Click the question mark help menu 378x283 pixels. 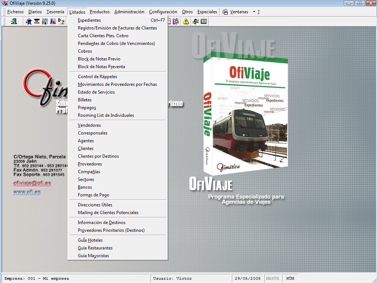pos(258,12)
